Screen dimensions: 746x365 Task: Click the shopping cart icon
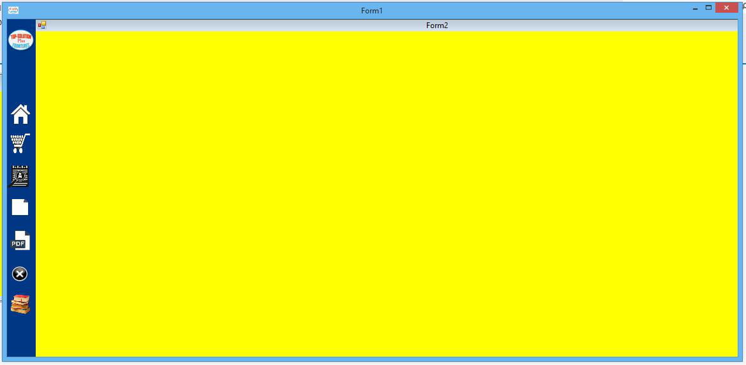point(20,144)
